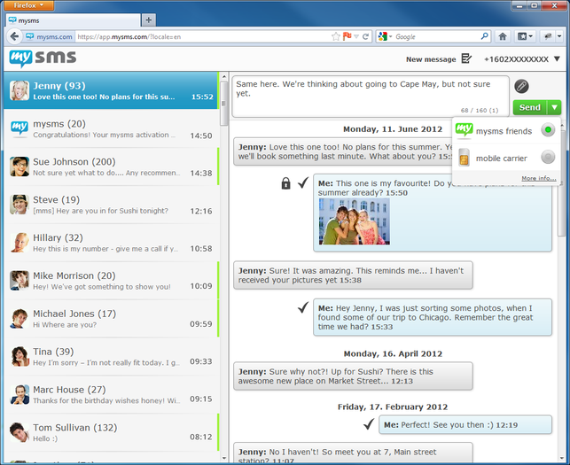Select the mobile carrier radio option
The width and height of the screenshot is (570, 465).
[x=548, y=158]
